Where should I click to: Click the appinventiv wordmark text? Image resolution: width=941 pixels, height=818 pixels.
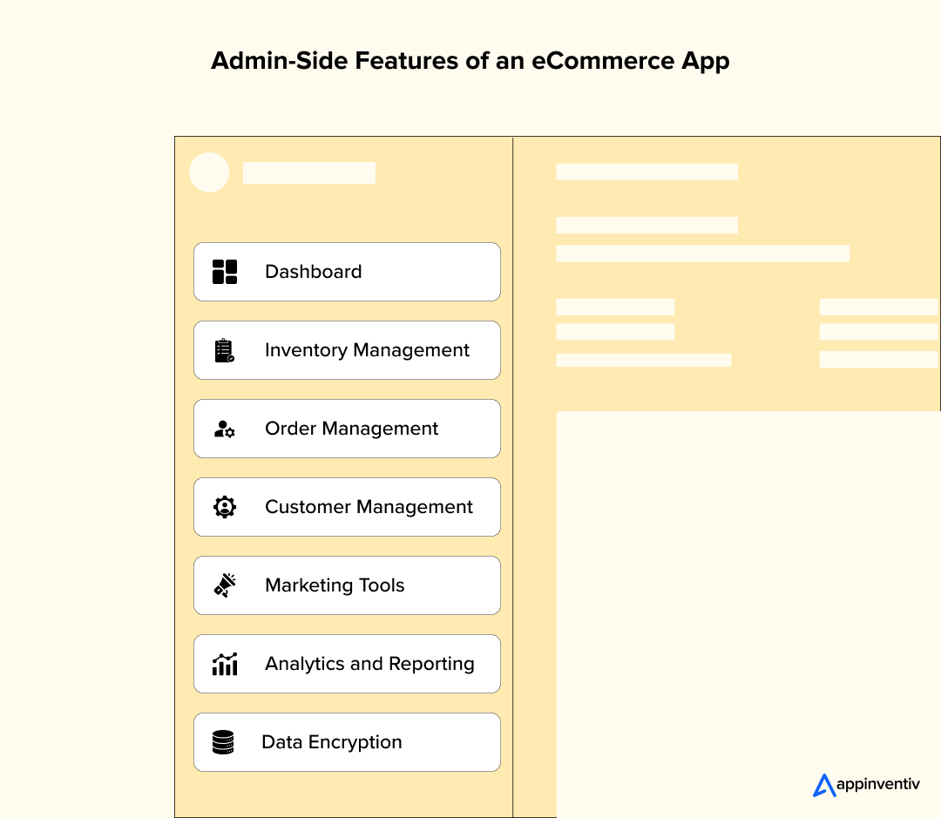877,785
